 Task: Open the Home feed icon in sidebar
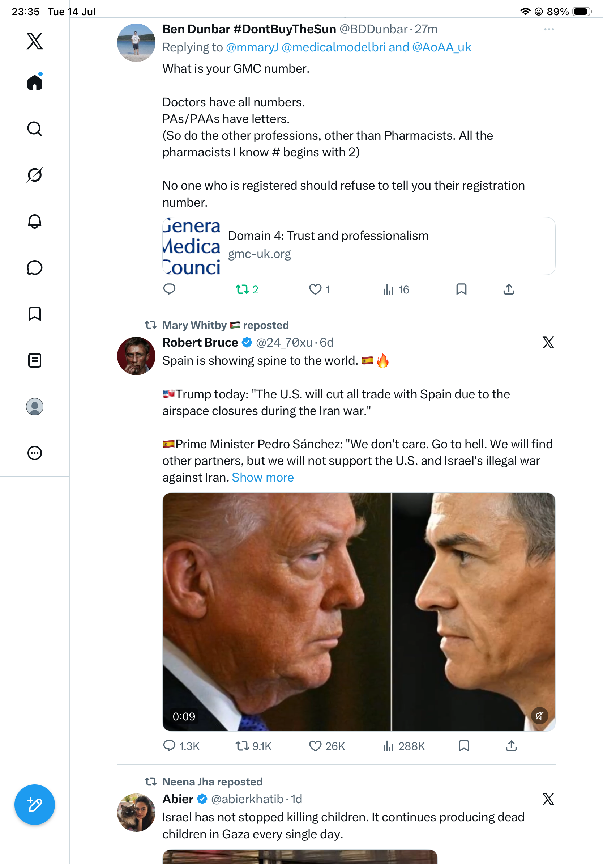pyautogui.click(x=35, y=82)
